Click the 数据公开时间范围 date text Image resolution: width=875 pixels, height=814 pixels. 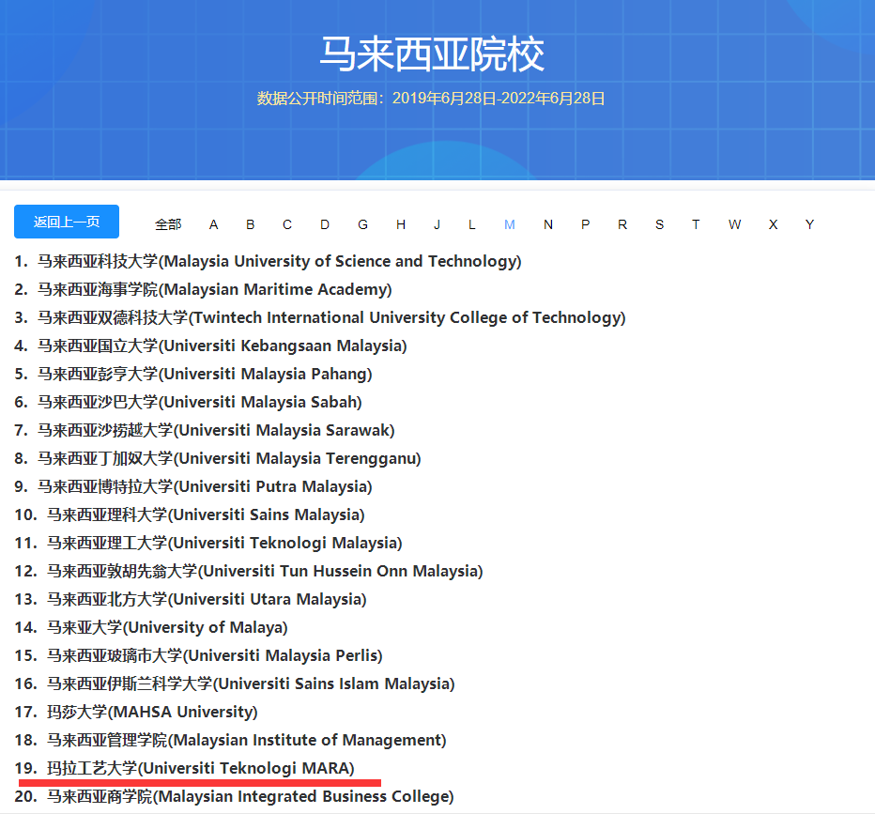click(x=431, y=99)
